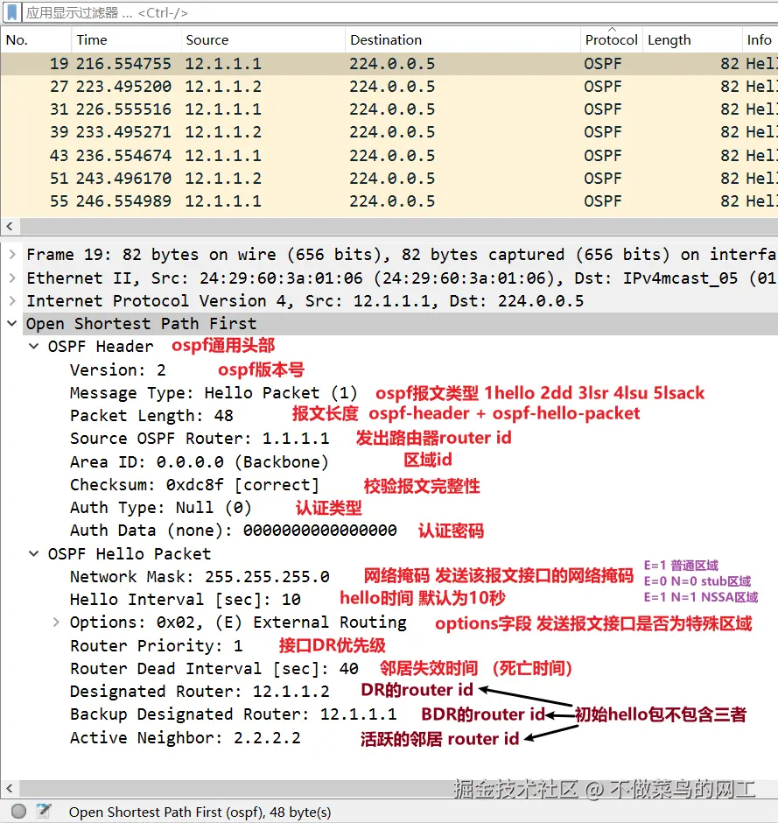Sort by the Length column header
778x823 pixels.
pyautogui.click(x=691, y=40)
